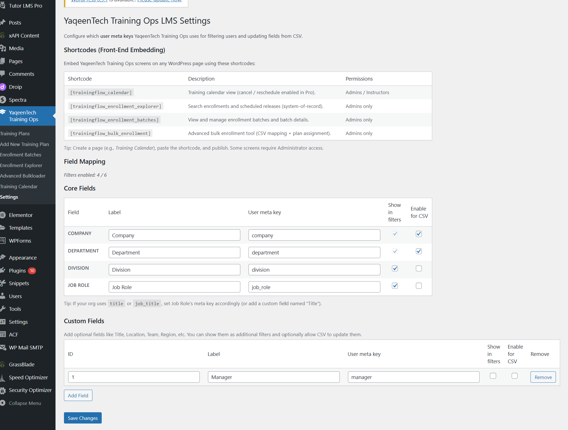Click the Snippets scissors icon
This screenshot has height=430, width=568.
[x=3, y=283]
